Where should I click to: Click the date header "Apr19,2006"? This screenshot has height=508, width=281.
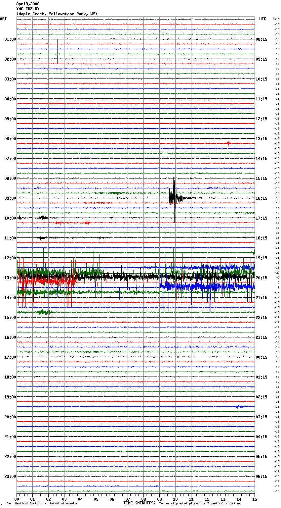[x=28, y=4]
